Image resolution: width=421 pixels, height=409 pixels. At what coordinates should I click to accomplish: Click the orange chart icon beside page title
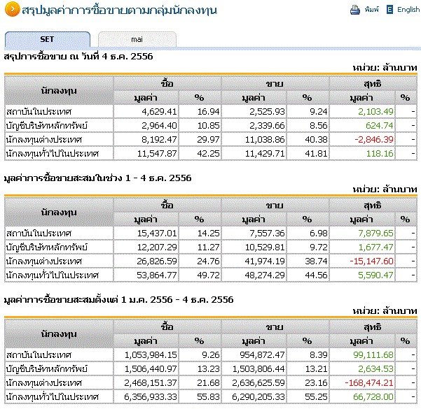click(11, 10)
